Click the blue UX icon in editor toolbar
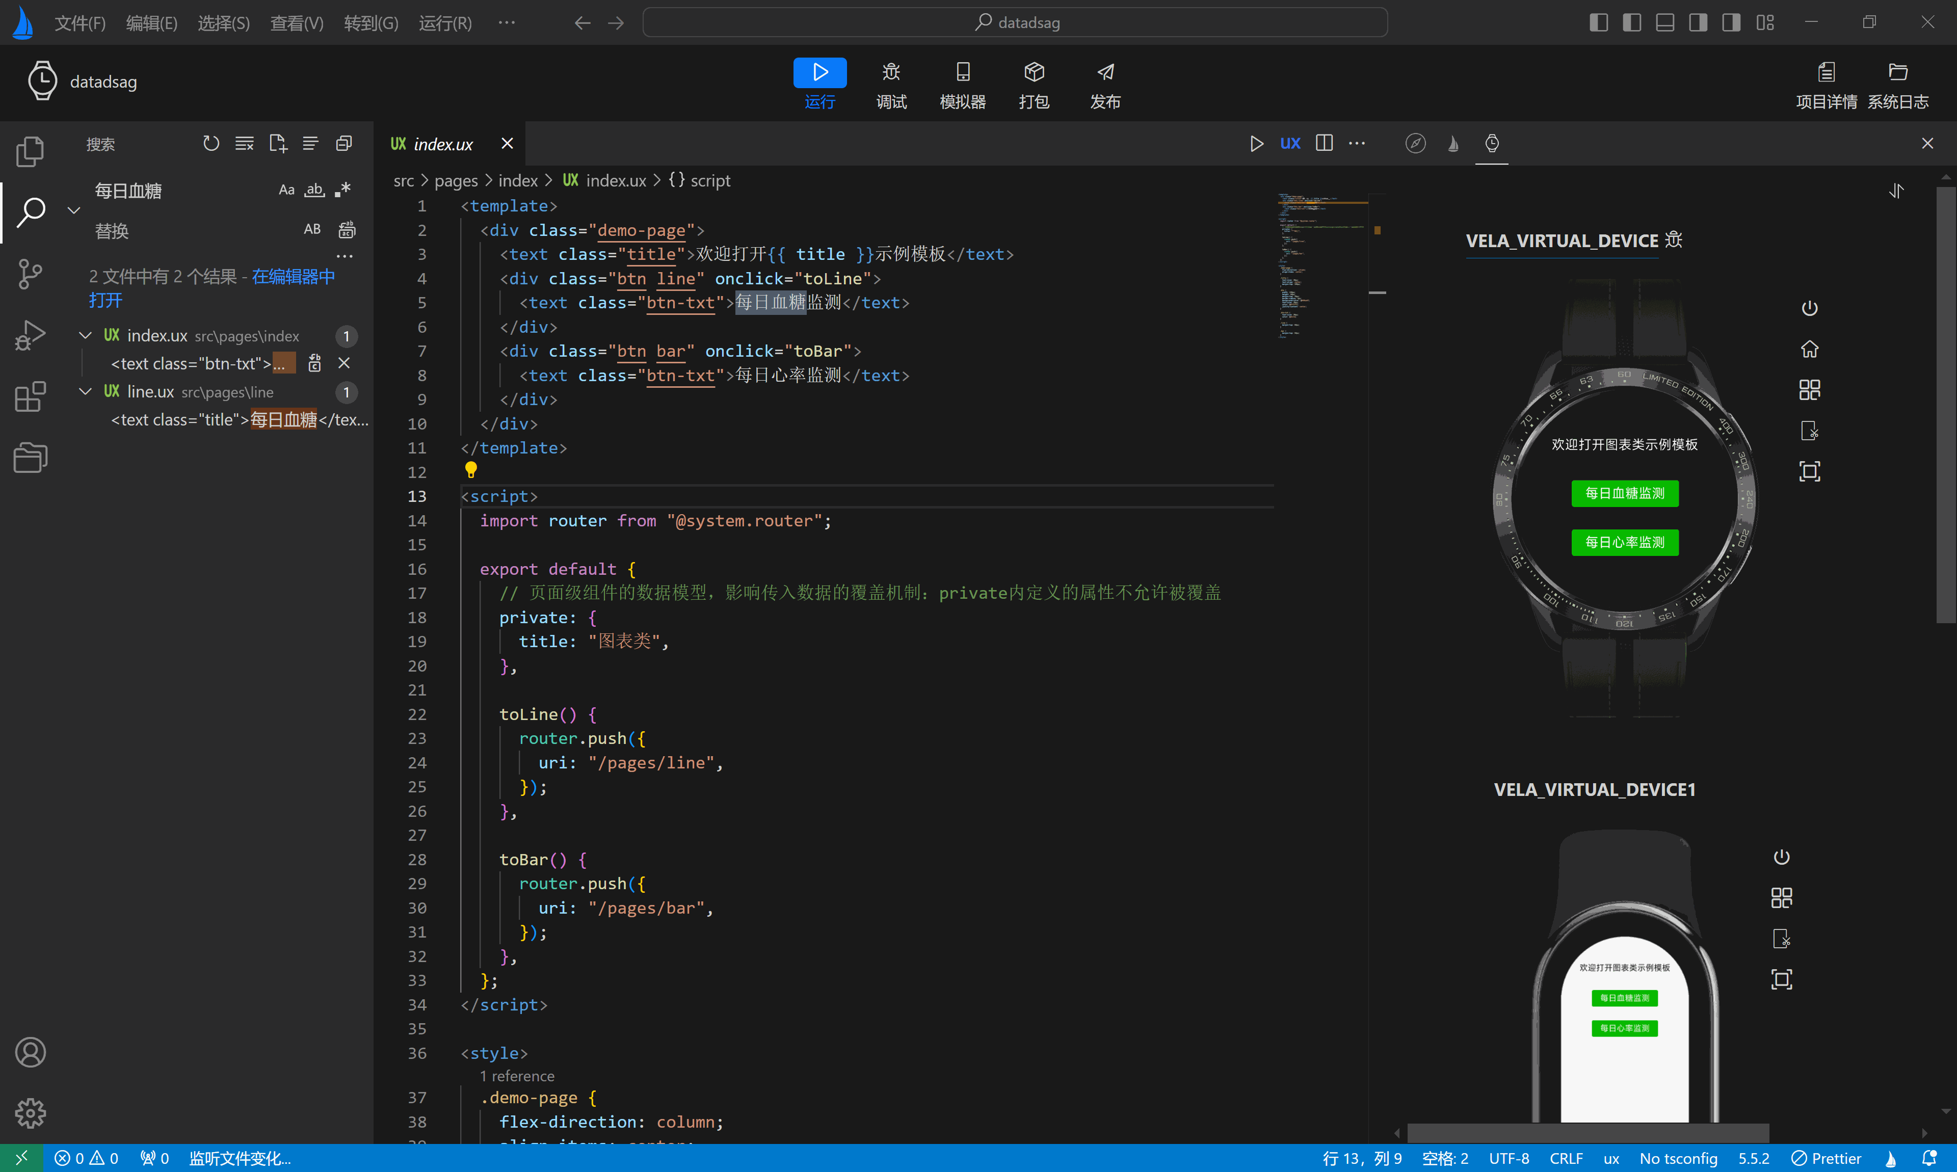The height and width of the screenshot is (1172, 1957). [x=1290, y=144]
